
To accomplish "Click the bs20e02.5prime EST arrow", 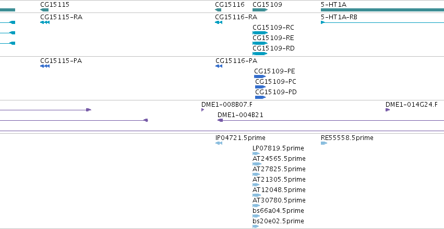I will tap(256, 226).
